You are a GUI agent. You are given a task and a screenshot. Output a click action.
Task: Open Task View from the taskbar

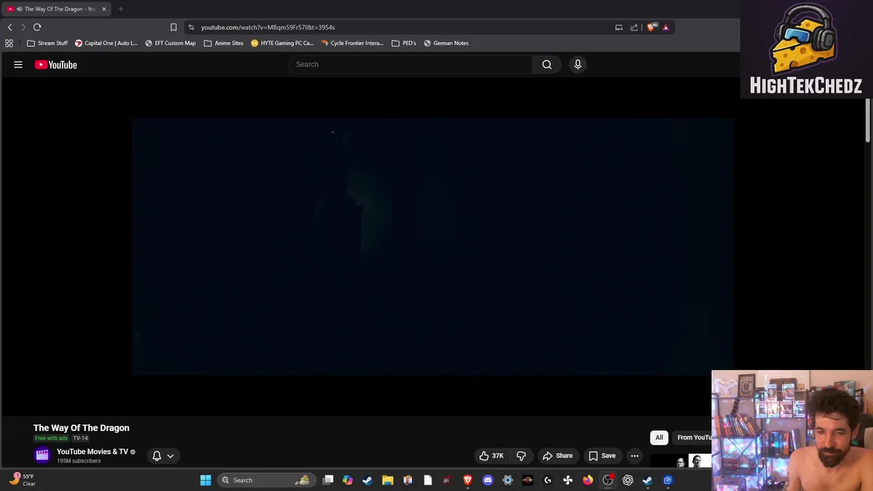pos(328,480)
